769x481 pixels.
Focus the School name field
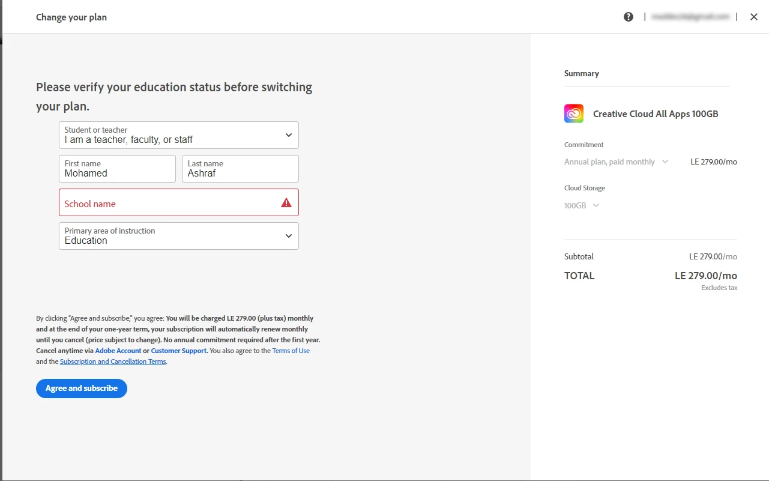tap(179, 202)
